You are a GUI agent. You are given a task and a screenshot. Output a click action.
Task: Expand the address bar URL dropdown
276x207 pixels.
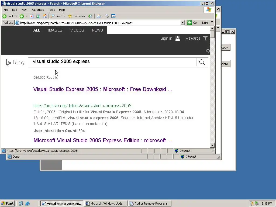[x=183, y=23]
